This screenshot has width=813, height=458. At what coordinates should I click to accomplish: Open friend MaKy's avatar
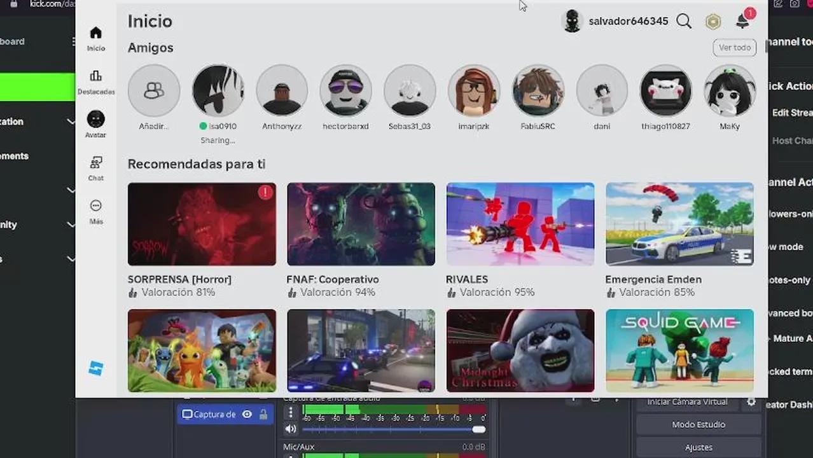click(730, 90)
